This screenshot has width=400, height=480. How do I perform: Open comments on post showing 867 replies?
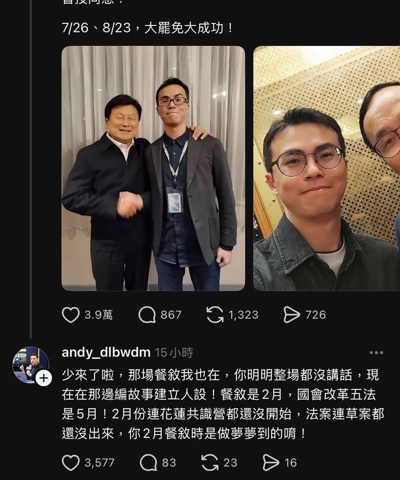[147, 315]
